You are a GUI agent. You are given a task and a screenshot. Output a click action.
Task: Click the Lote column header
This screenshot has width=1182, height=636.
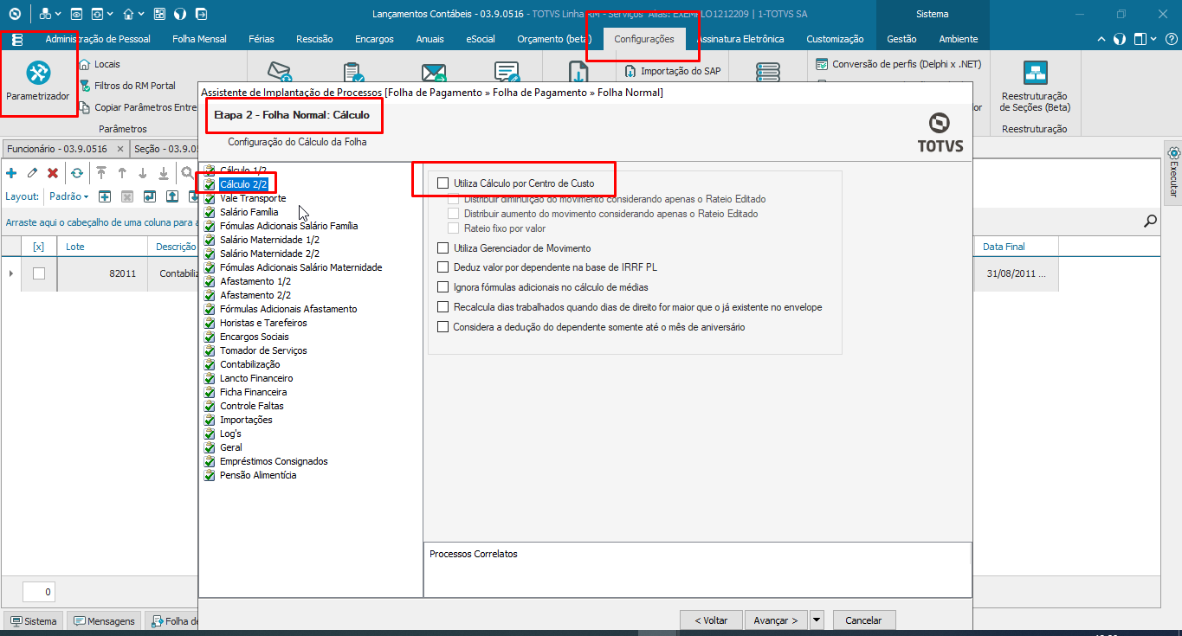[100, 247]
